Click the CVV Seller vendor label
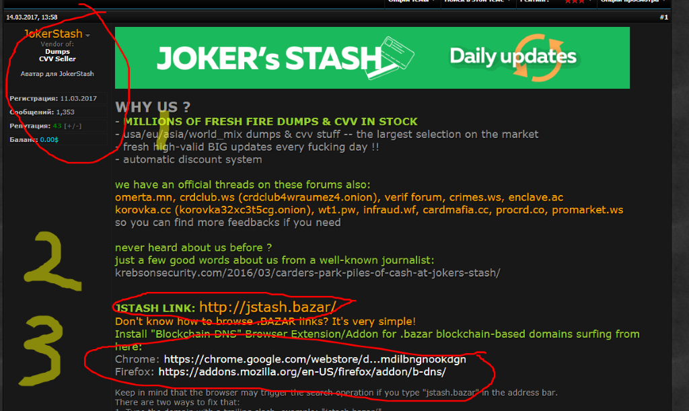Image resolution: width=689 pixels, height=411 pixels. pos(57,59)
